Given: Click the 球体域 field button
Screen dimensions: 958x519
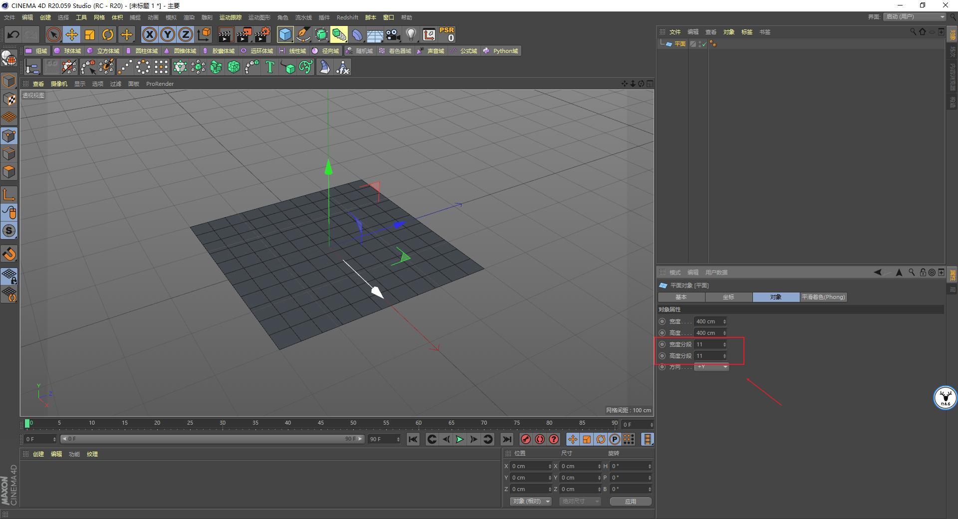Looking at the screenshot, I should tap(67, 51).
